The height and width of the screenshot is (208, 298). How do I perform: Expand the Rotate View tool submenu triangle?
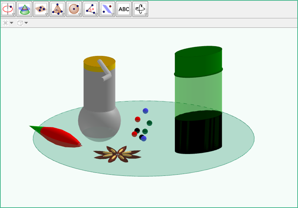[146, 14]
